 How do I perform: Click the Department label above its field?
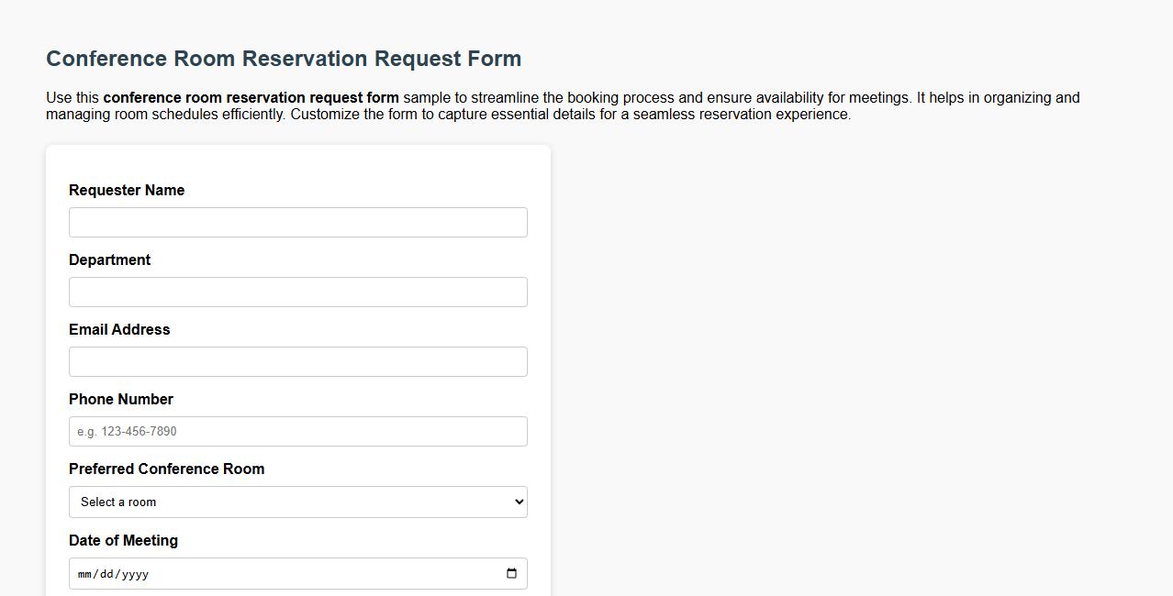click(109, 259)
